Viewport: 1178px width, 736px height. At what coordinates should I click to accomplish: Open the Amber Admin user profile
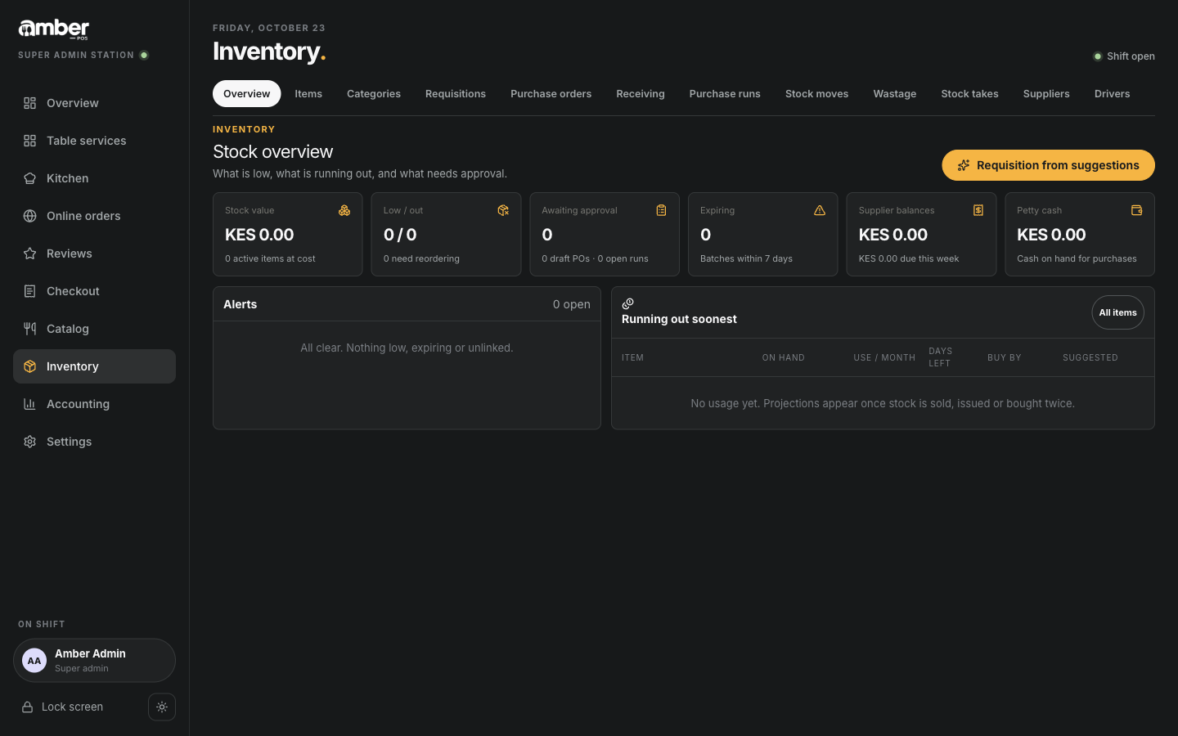pyautogui.click(x=94, y=661)
